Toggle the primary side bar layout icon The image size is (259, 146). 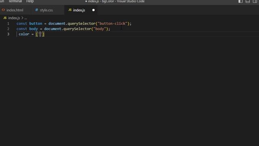click(x=240, y=1)
